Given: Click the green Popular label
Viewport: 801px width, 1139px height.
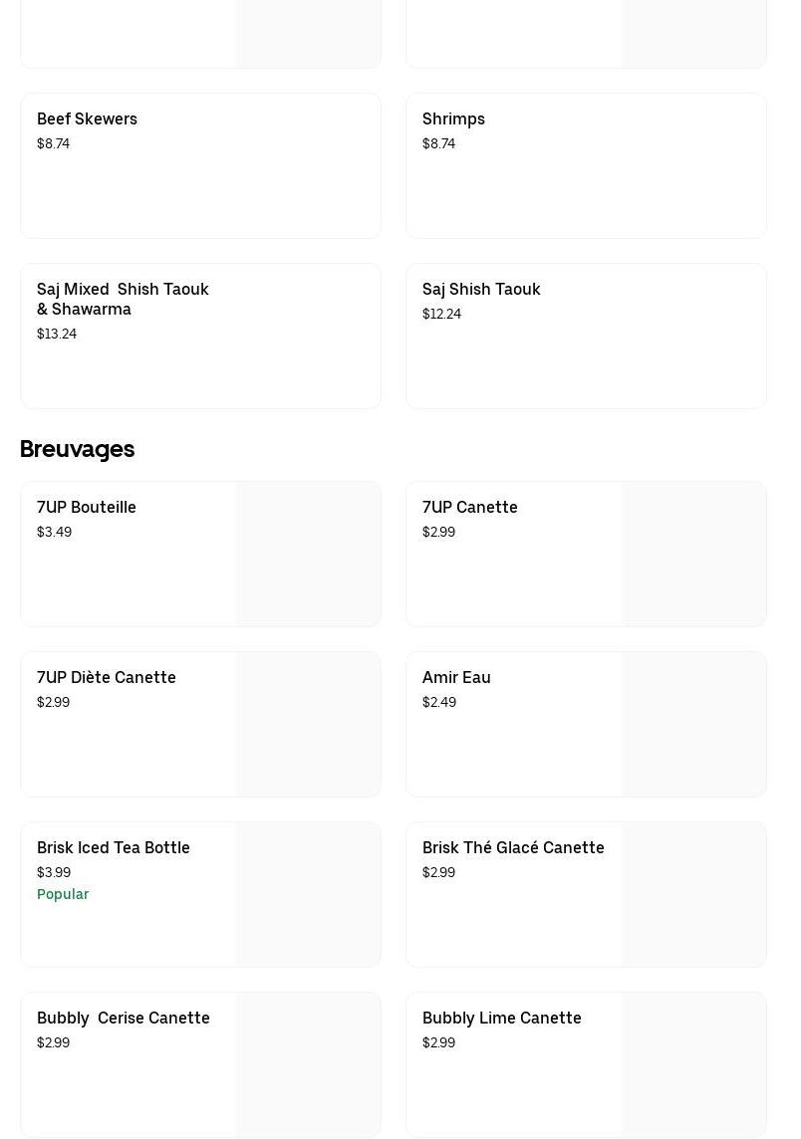Looking at the screenshot, I should (63, 894).
